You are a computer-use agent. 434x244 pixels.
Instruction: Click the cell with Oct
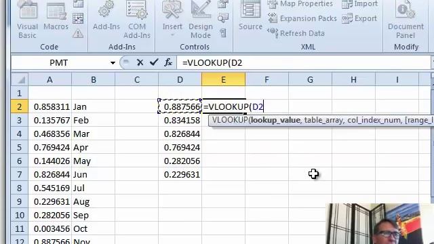(x=94, y=229)
